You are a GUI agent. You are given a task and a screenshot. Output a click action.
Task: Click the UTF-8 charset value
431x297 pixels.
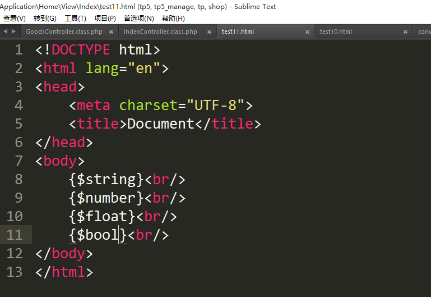pyautogui.click(x=216, y=106)
